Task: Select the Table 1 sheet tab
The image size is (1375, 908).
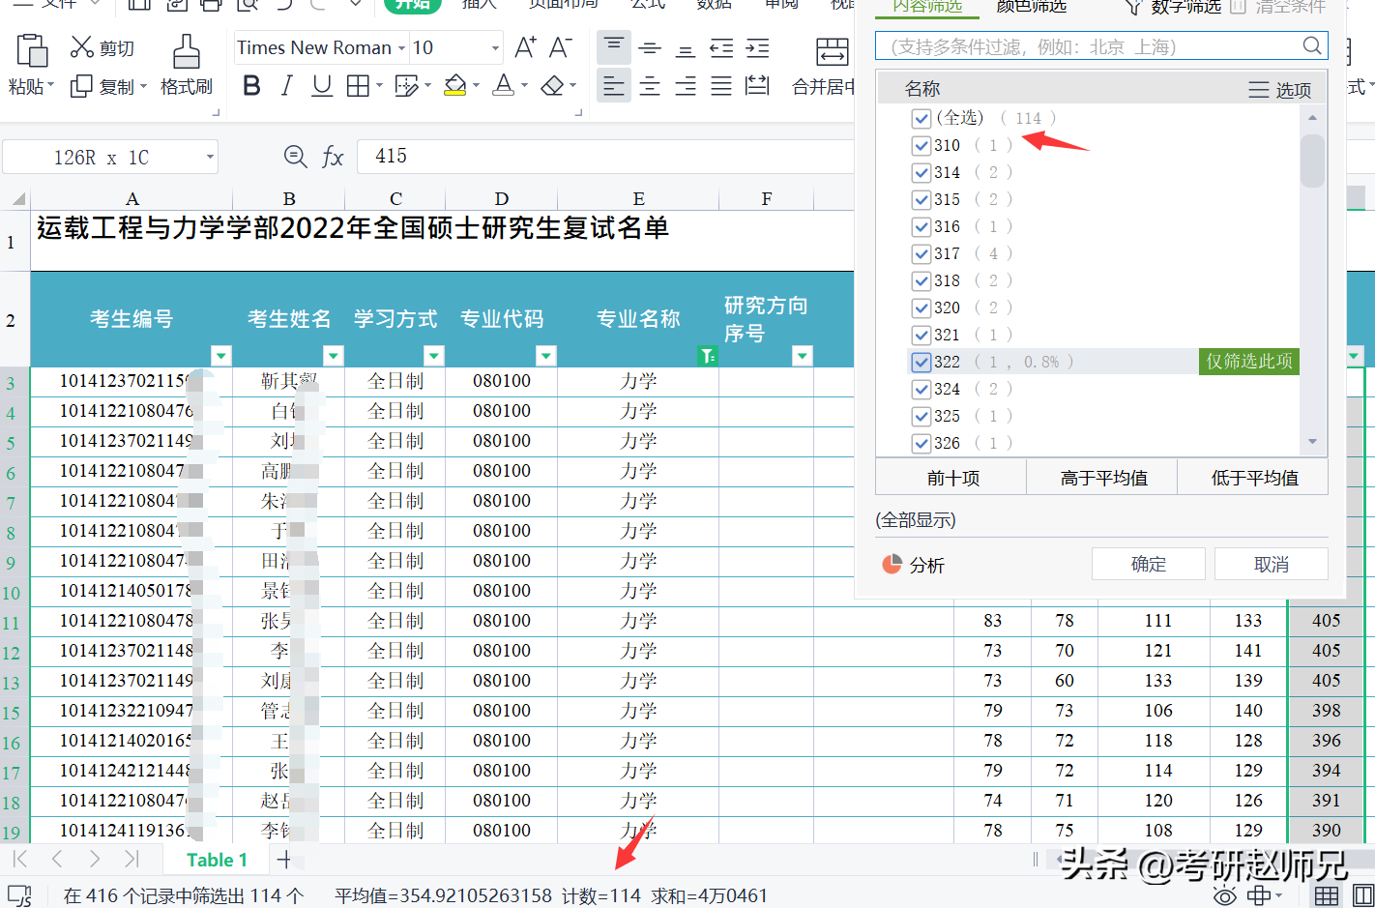Action: click(217, 860)
